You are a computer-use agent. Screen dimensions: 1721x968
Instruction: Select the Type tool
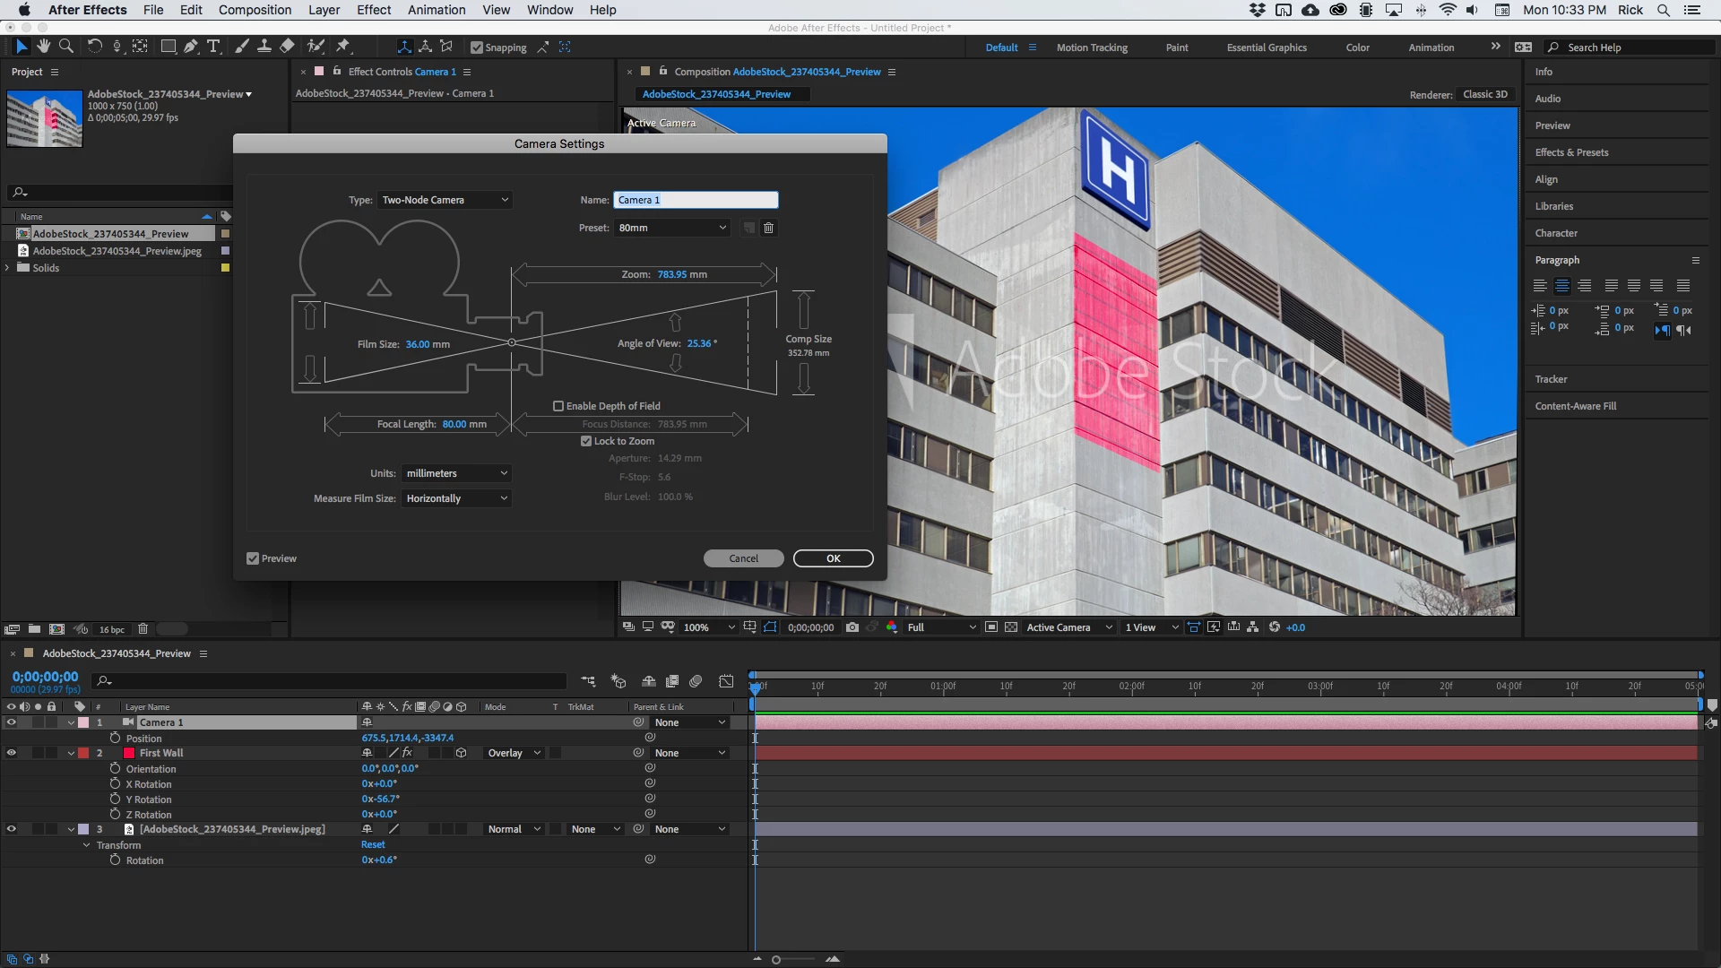click(x=213, y=47)
